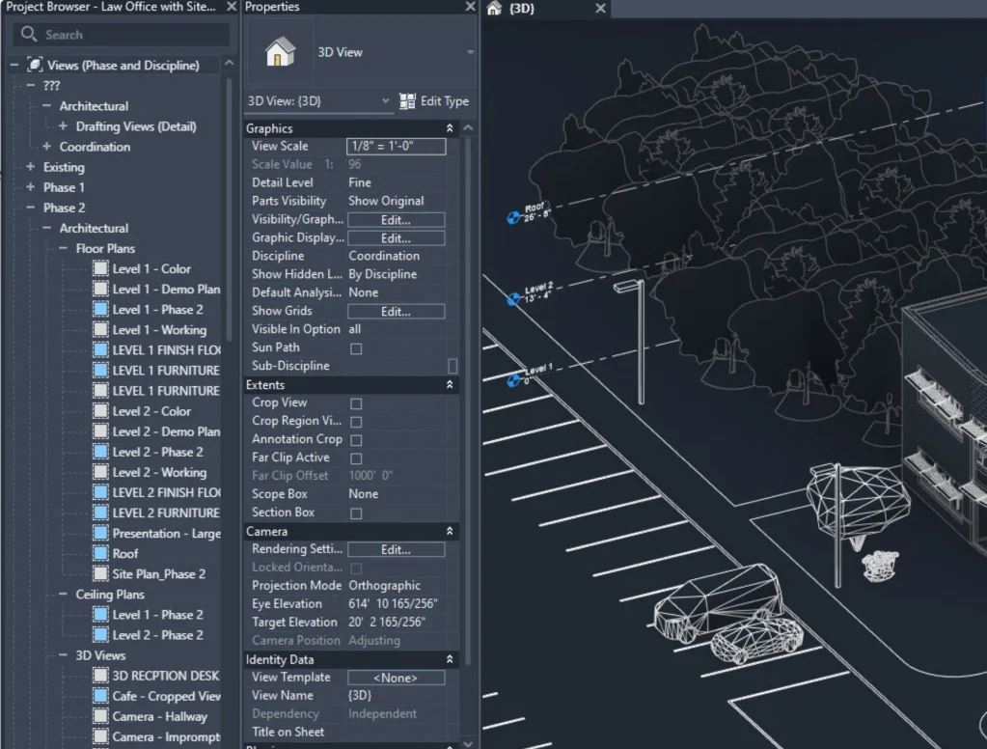This screenshot has height=749, width=987.
Task: Select the Level 2 - Color view icon
Action: pos(100,411)
